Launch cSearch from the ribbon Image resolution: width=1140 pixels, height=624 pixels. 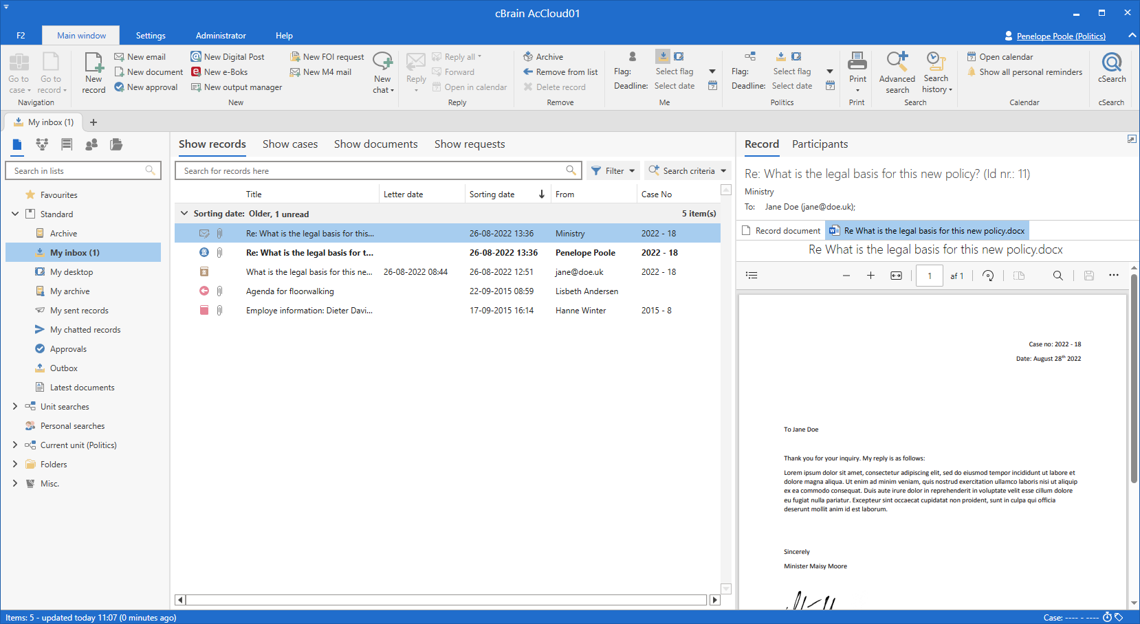[x=1111, y=69]
